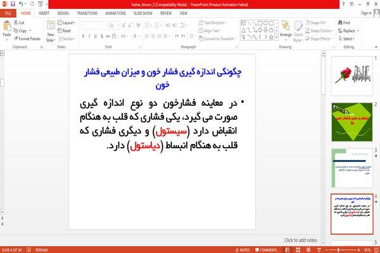Open the font name combo box
The image size is (380, 253).
[94, 25]
